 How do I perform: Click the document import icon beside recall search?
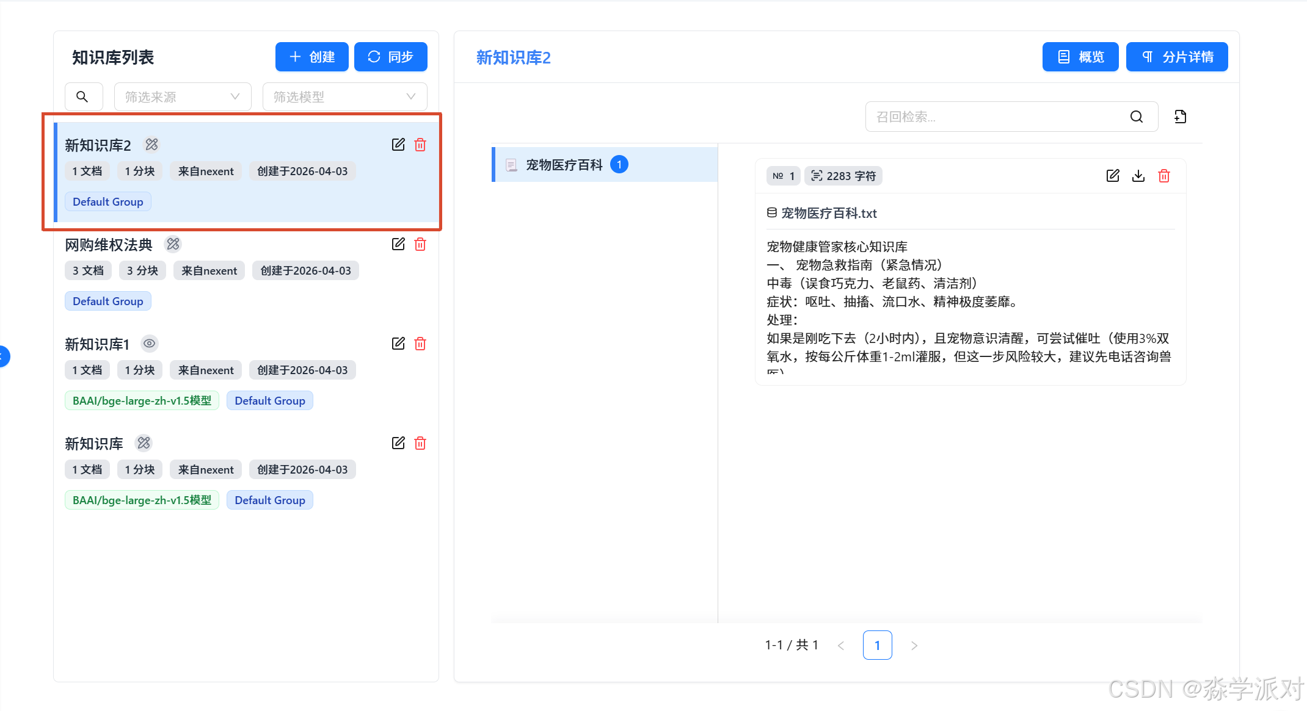click(x=1180, y=116)
